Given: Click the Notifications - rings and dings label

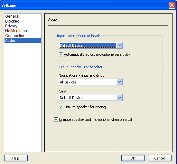Looking at the screenshot, I should tap(81, 75).
